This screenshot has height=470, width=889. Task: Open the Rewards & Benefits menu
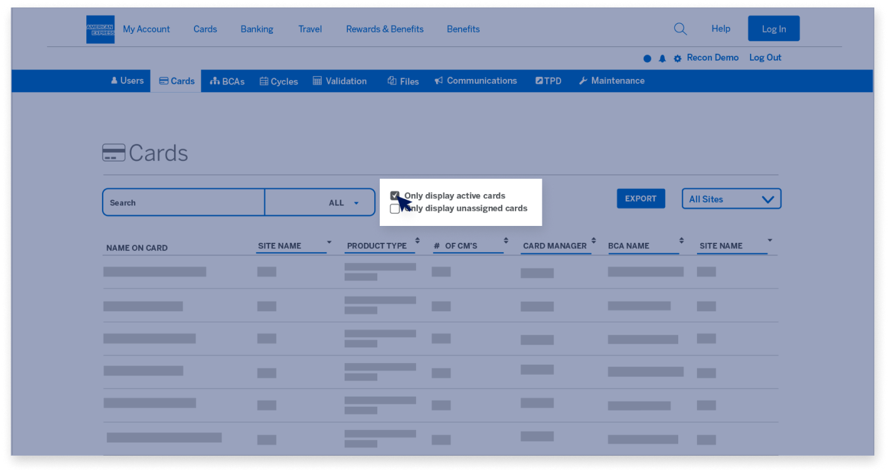[x=385, y=29]
